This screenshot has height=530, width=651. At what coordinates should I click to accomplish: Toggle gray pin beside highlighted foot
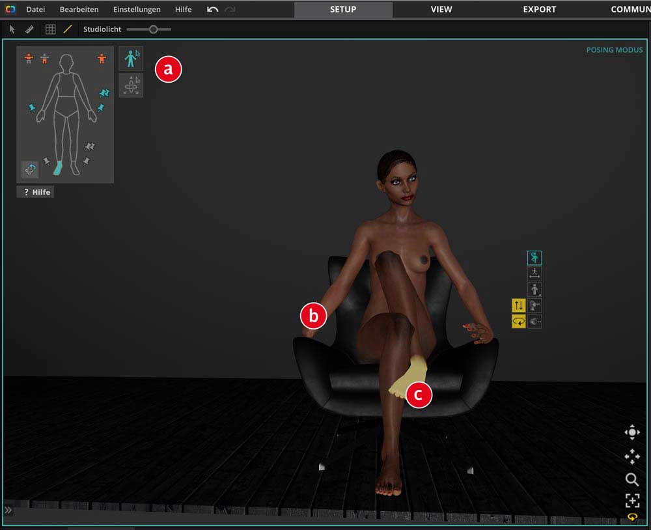[x=47, y=161]
